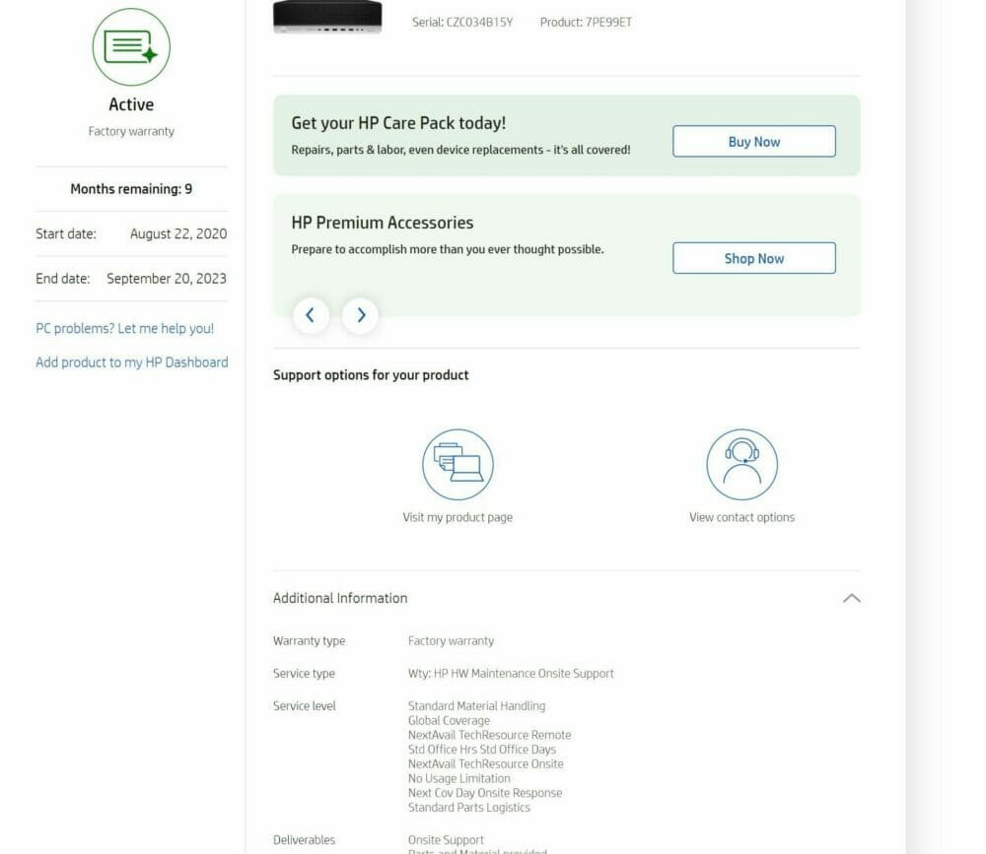The width and height of the screenshot is (986, 854).
Task: Open PC problems? Let me help you link
Action: point(124,328)
